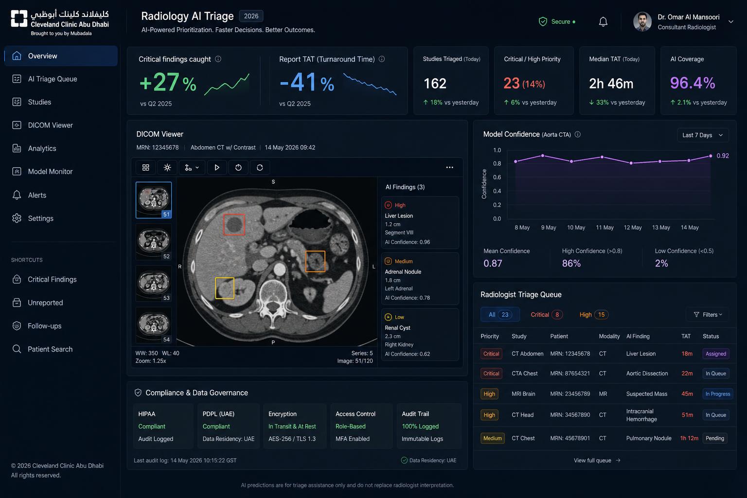Image resolution: width=747 pixels, height=498 pixels.
Task: Click the Assigned status badge
Action: click(716, 354)
